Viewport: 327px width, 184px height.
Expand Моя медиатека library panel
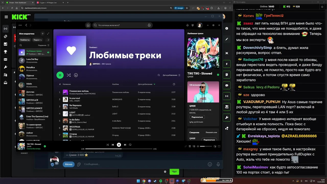pyautogui.click(x=48, y=33)
